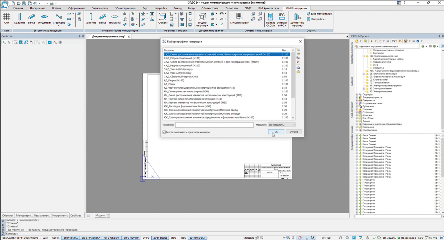
Task: Open the Инструменты bottom panel tab
Action: pyautogui.click(x=60, y=216)
